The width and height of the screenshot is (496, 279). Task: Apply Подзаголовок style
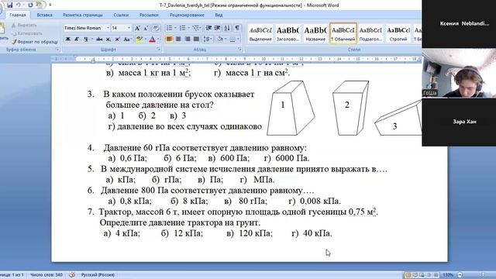click(x=370, y=33)
